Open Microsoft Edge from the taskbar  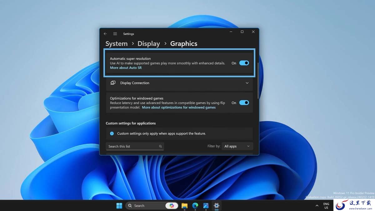(195, 206)
